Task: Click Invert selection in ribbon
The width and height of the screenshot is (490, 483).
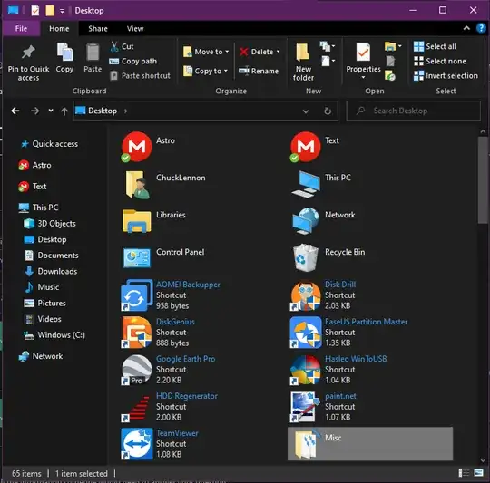Action: (x=446, y=76)
